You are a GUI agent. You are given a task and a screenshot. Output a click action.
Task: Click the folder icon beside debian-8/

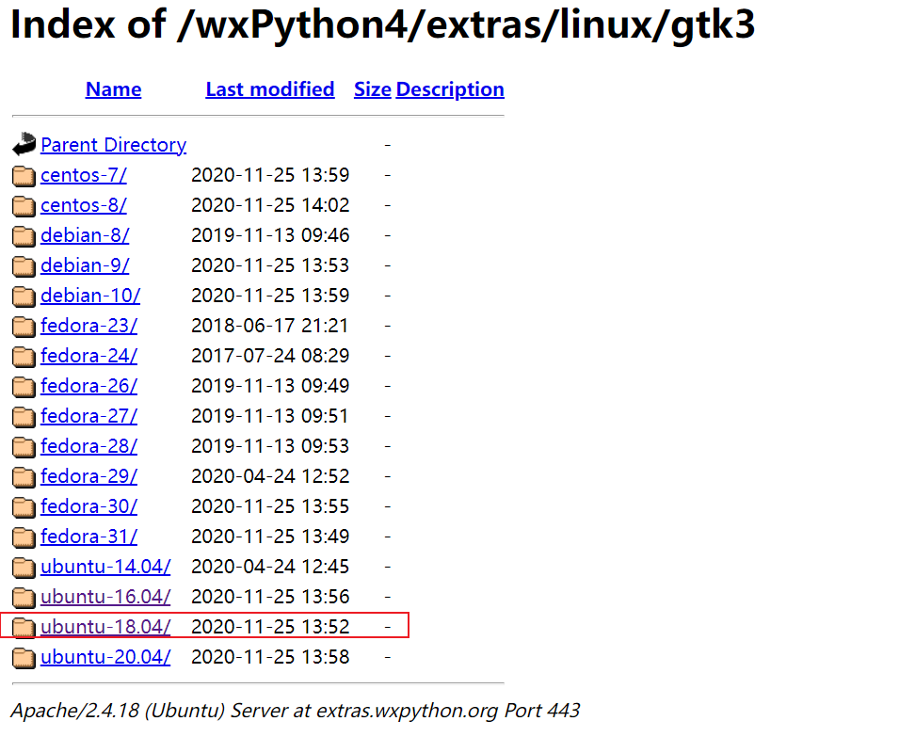click(x=24, y=235)
